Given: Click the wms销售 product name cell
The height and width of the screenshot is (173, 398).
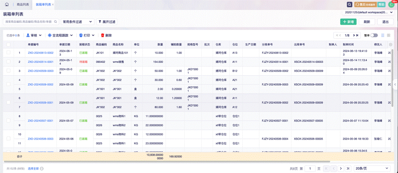Looking at the screenshot, I should [x=118, y=62].
